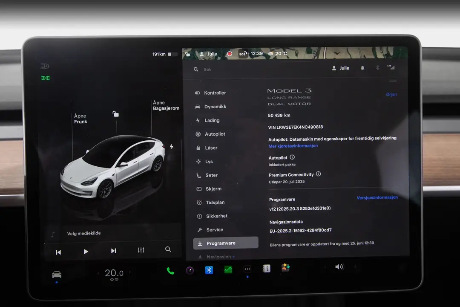
Task: Select the Lading menu item
Action: [208, 120]
